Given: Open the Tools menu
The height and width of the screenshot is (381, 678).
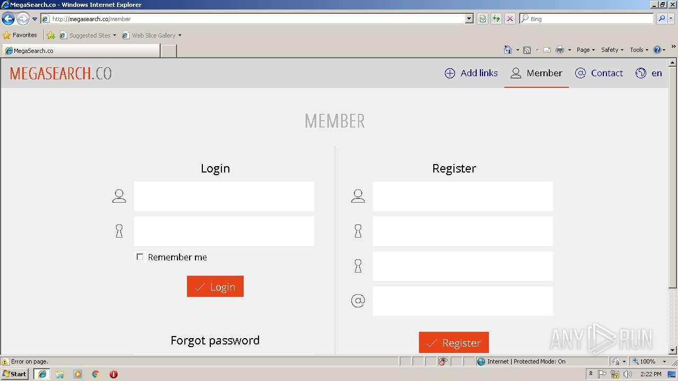Looking at the screenshot, I should point(639,50).
